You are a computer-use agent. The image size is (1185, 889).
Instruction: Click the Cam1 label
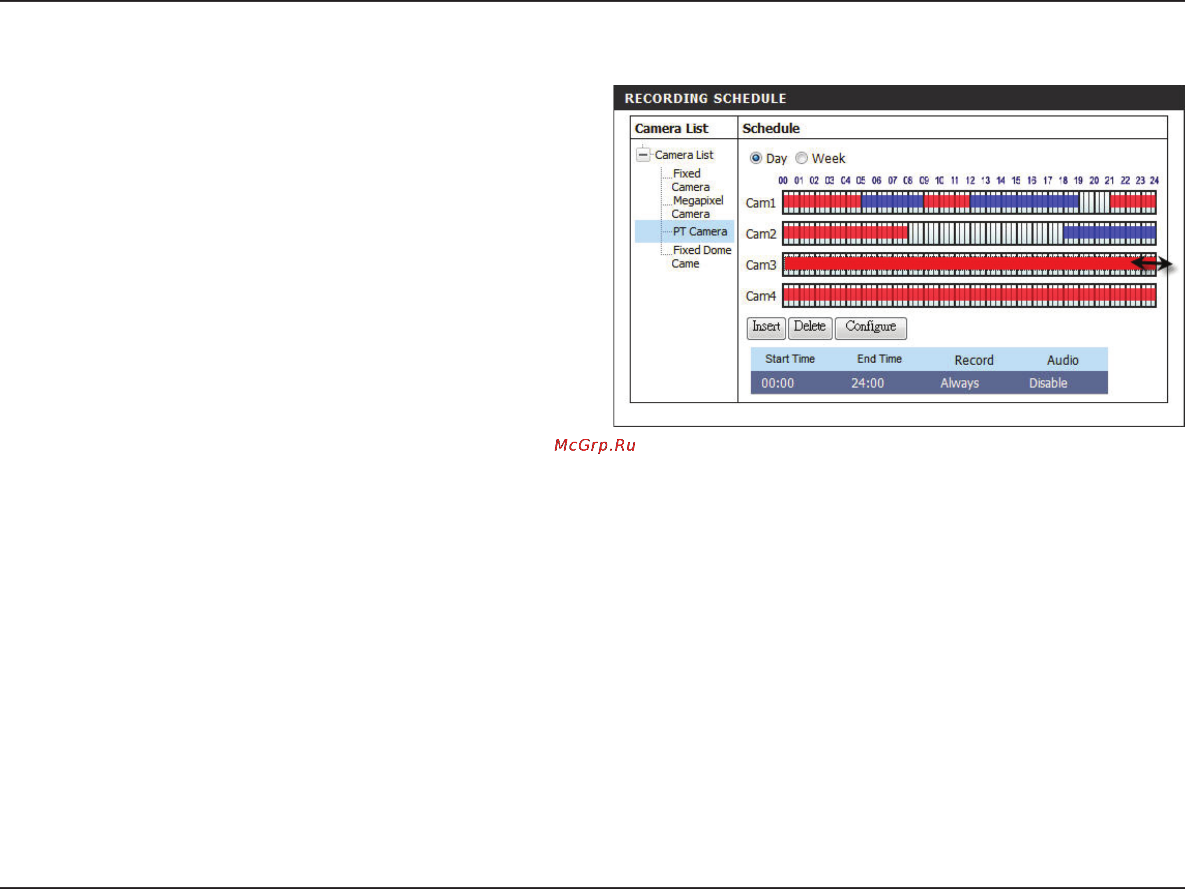click(760, 204)
